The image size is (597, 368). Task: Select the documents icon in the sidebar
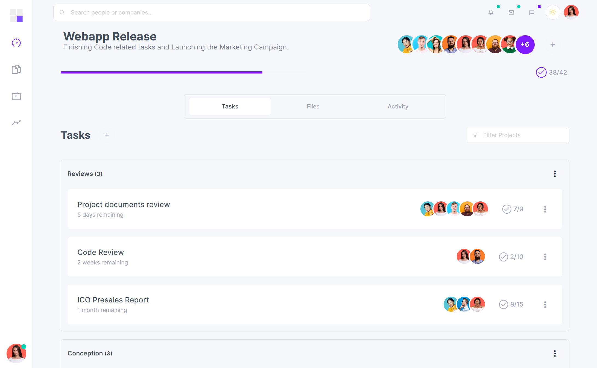point(16,69)
